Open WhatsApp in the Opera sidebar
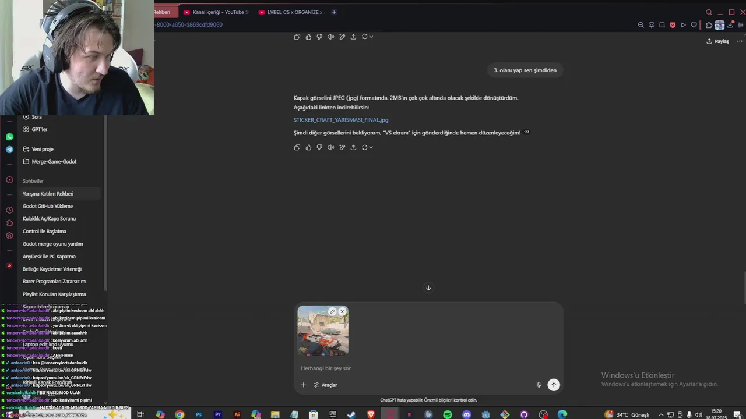Viewport: 746px width, 419px height. coord(9,137)
